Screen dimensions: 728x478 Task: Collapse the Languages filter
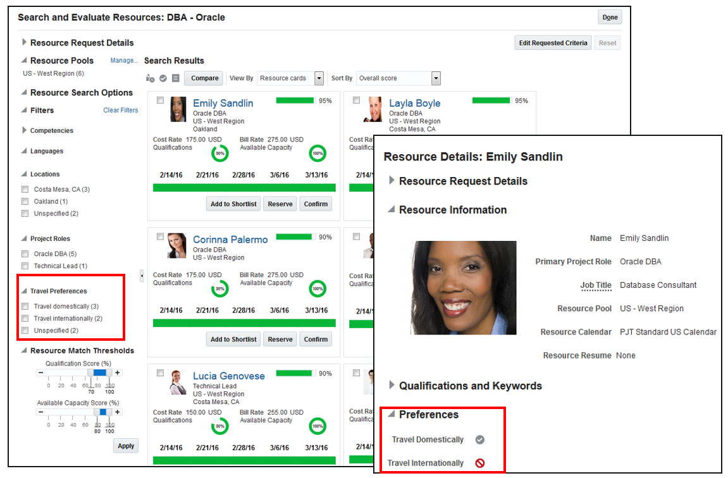24,151
